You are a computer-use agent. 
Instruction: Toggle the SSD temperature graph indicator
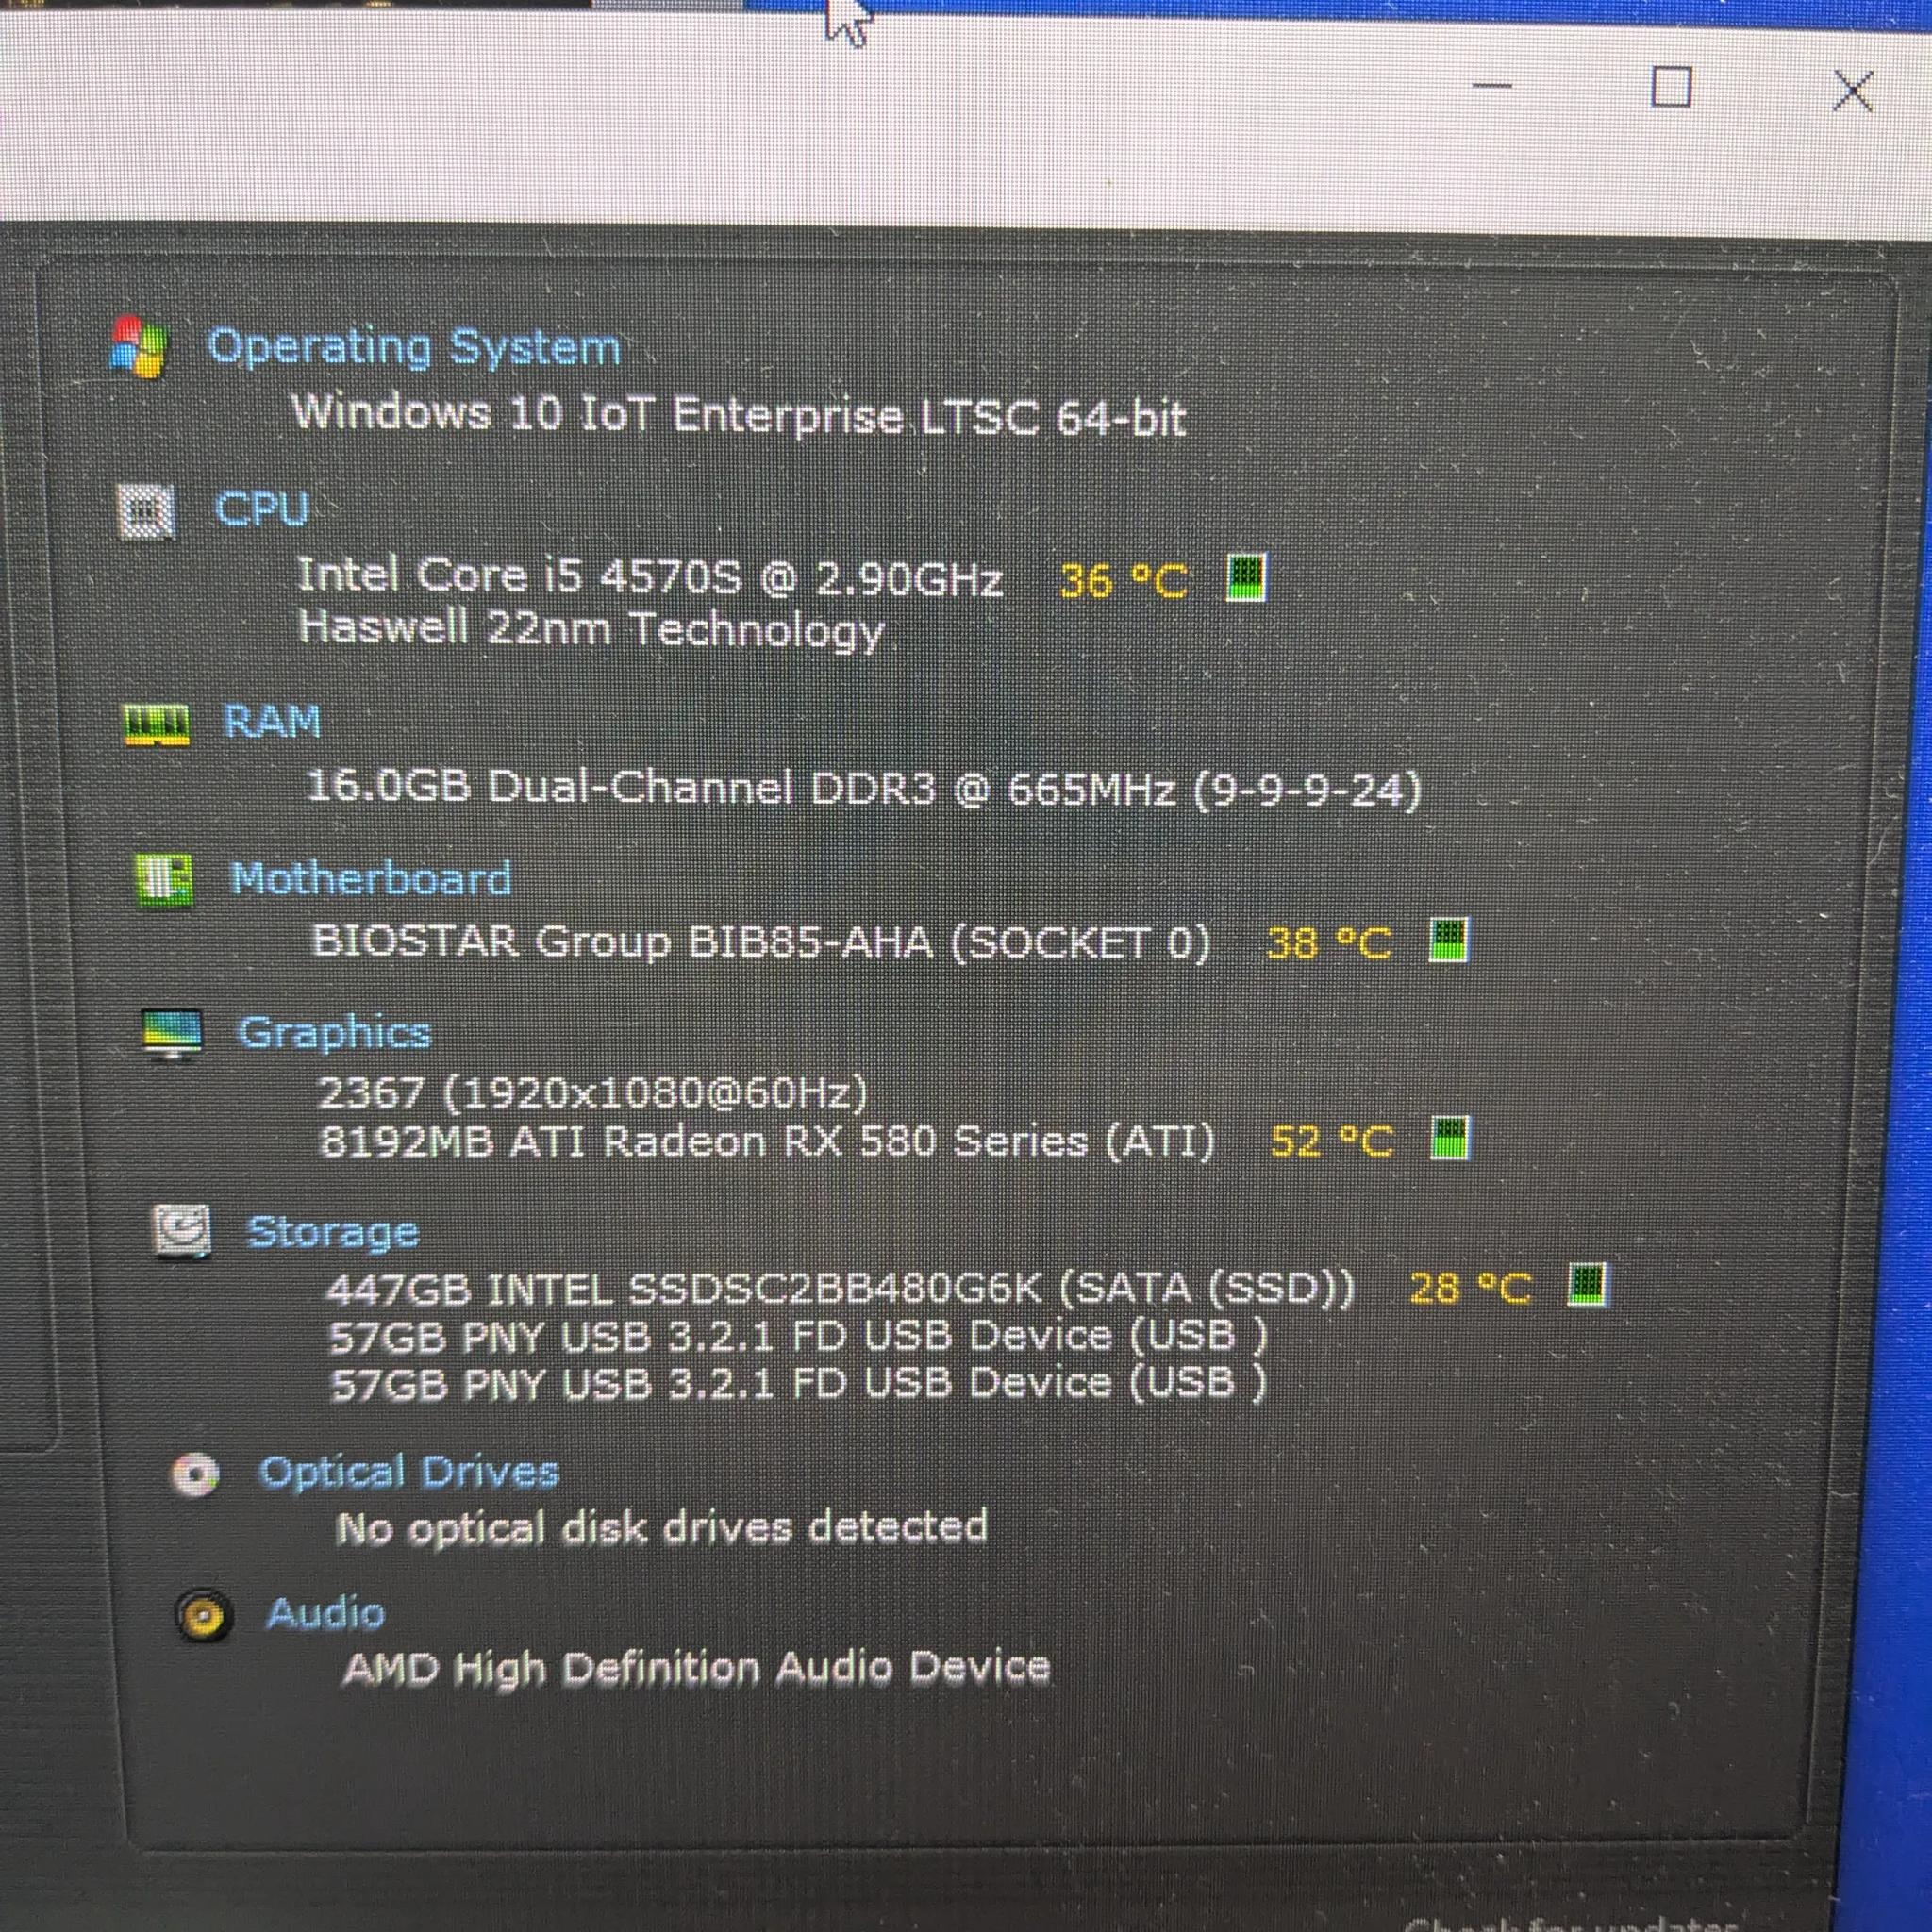1588,1285
